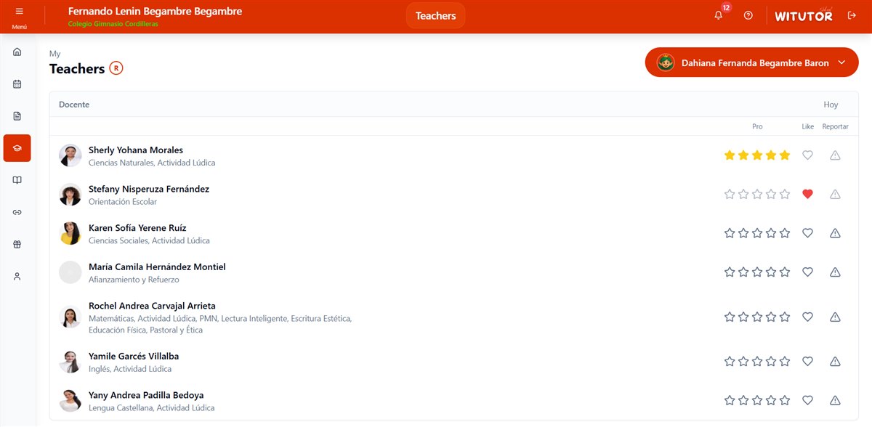Report María Camila Hernández Montiel via triangle icon

(x=835, y=272)
